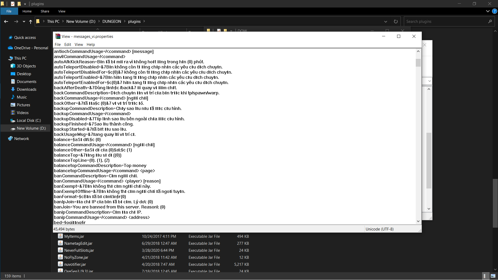Click New Volume (D:) in breadcrumb path
The width and height of the screenshot is (498, 280).
click(81, 22)
